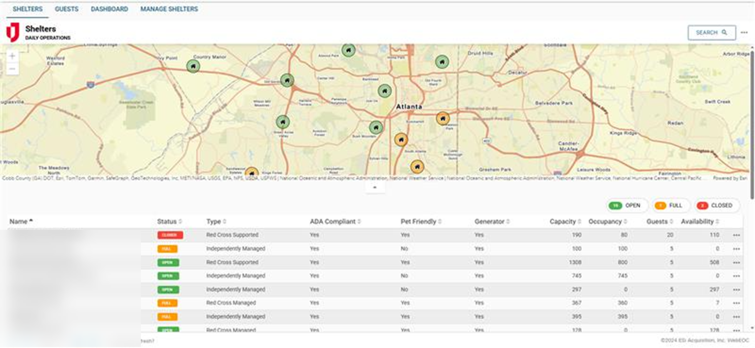Collapse the map using the center chevron

(375, 187)
